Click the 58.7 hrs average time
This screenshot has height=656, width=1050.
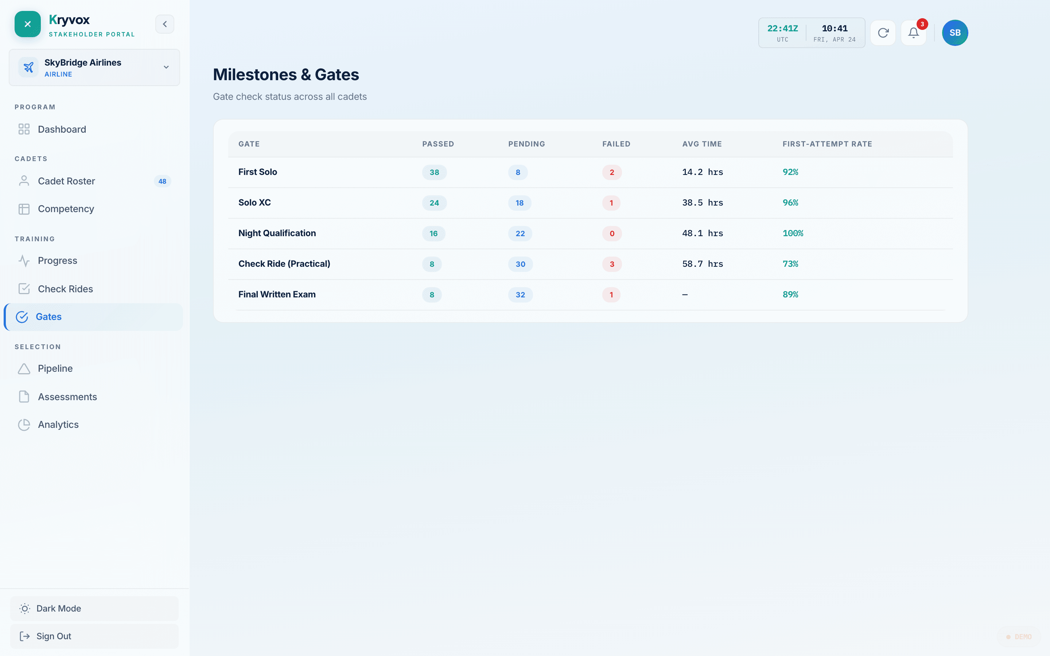point(703,264)
